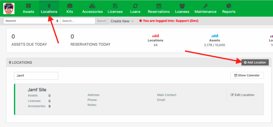Click the location filter field containing Jamf

36,76
